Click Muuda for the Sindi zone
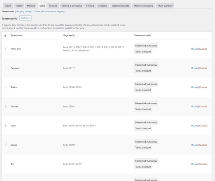The image size is (215, 181). pos(194,125)
